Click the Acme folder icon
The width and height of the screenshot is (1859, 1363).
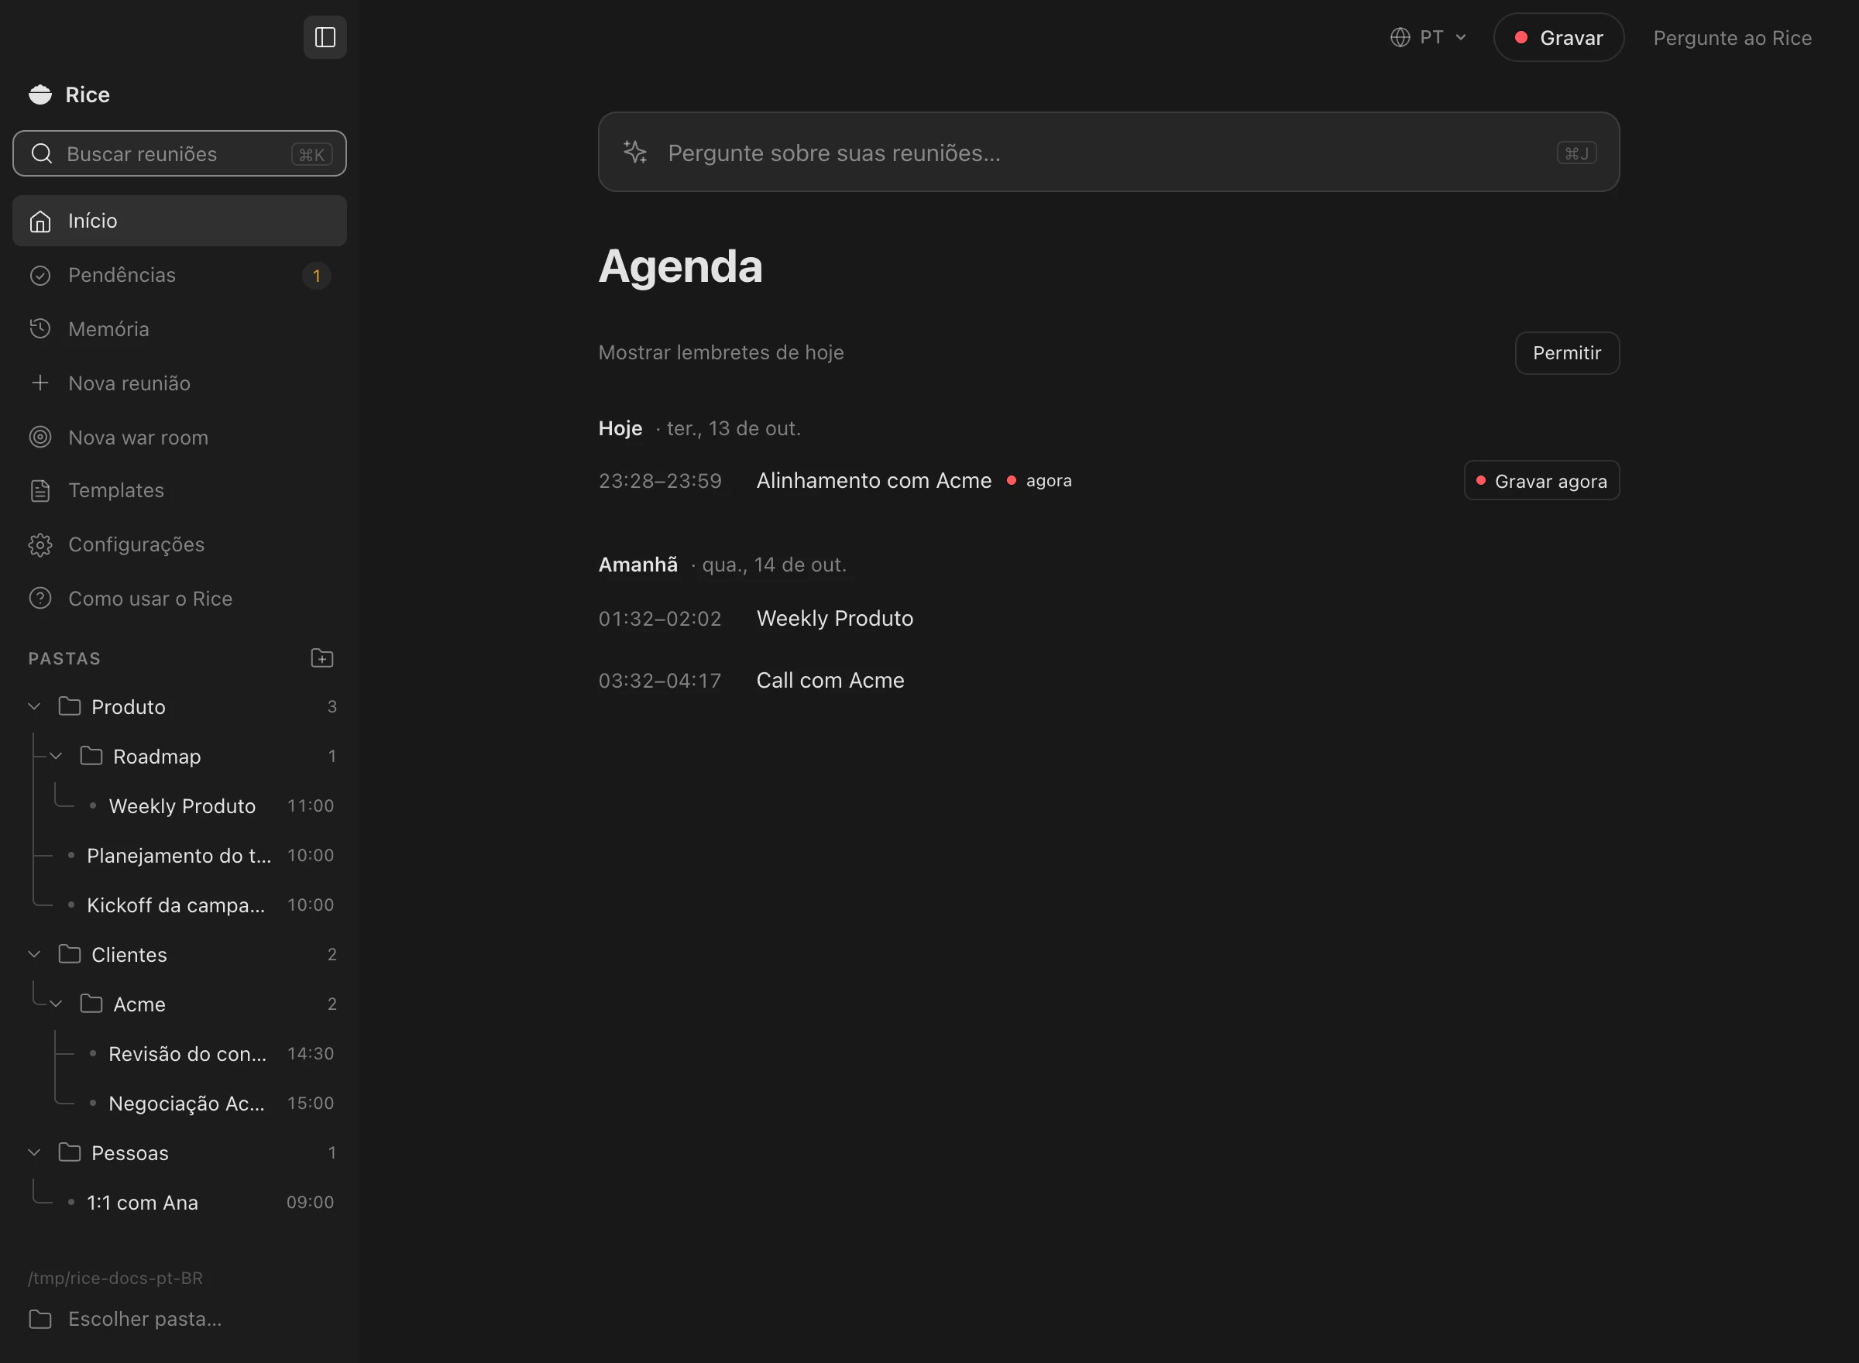click(x=91, y=1004)
